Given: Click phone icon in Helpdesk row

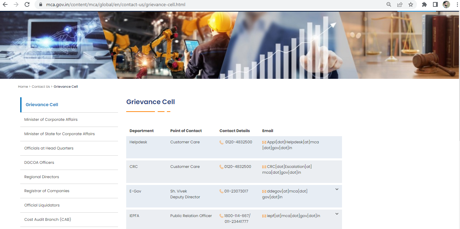Looking at the screenshot, I should (222, 142).
